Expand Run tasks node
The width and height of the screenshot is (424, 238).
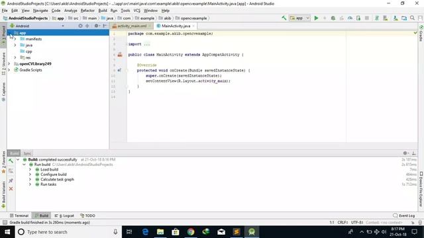(30, 184)
